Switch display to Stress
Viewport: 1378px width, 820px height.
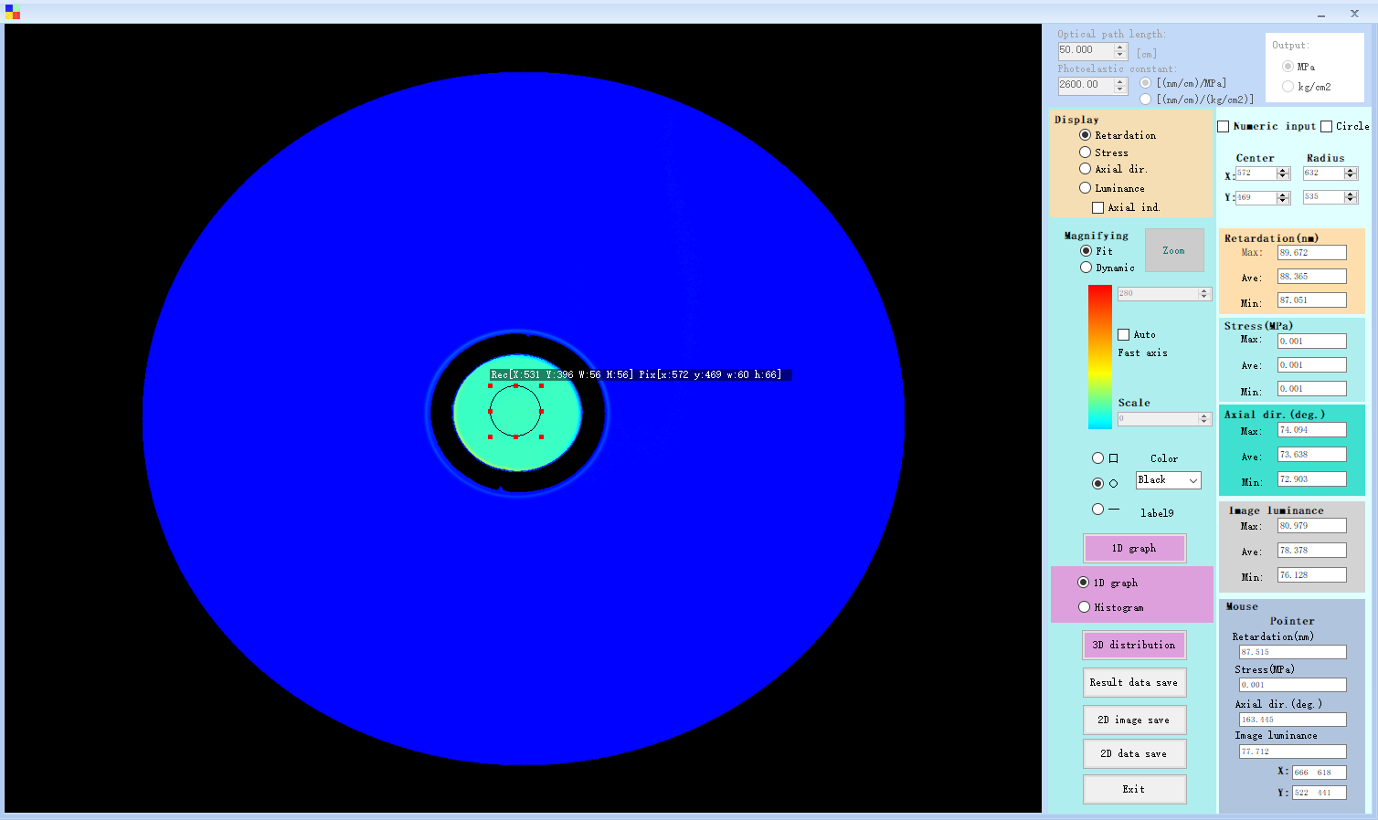[1086, 152]
